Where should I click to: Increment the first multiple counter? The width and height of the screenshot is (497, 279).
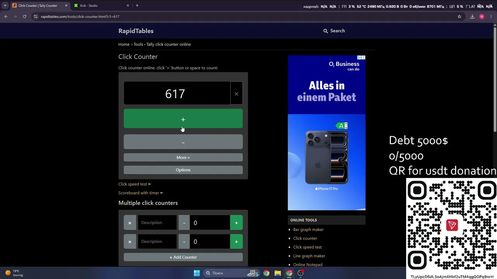236,223
